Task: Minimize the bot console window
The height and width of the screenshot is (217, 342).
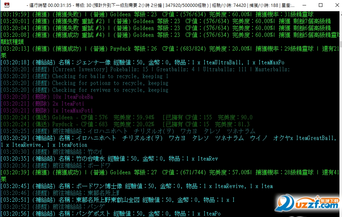Action: (304, 5)
